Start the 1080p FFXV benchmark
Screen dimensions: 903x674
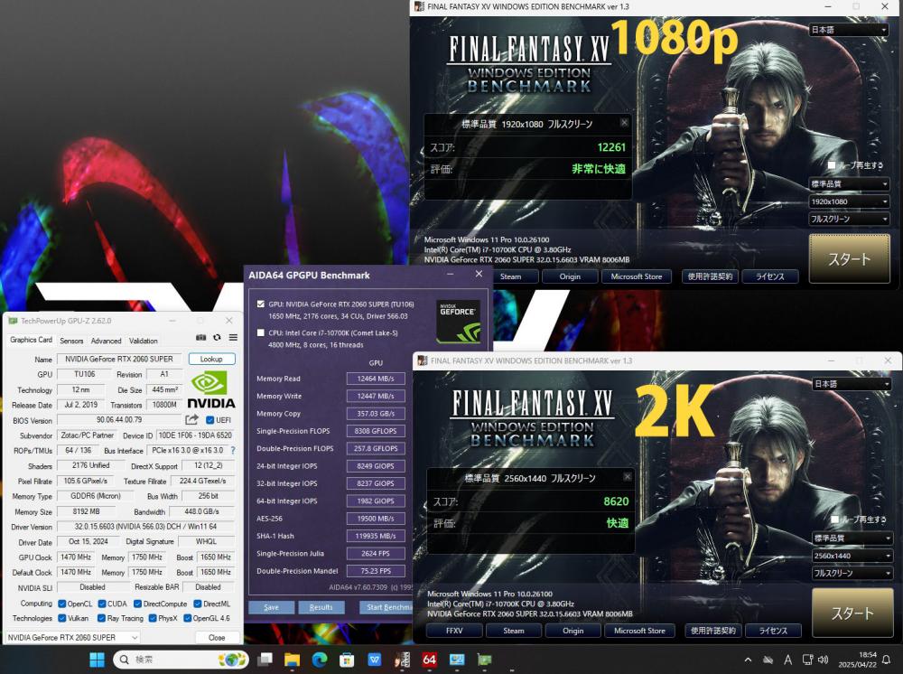point(850,258)
